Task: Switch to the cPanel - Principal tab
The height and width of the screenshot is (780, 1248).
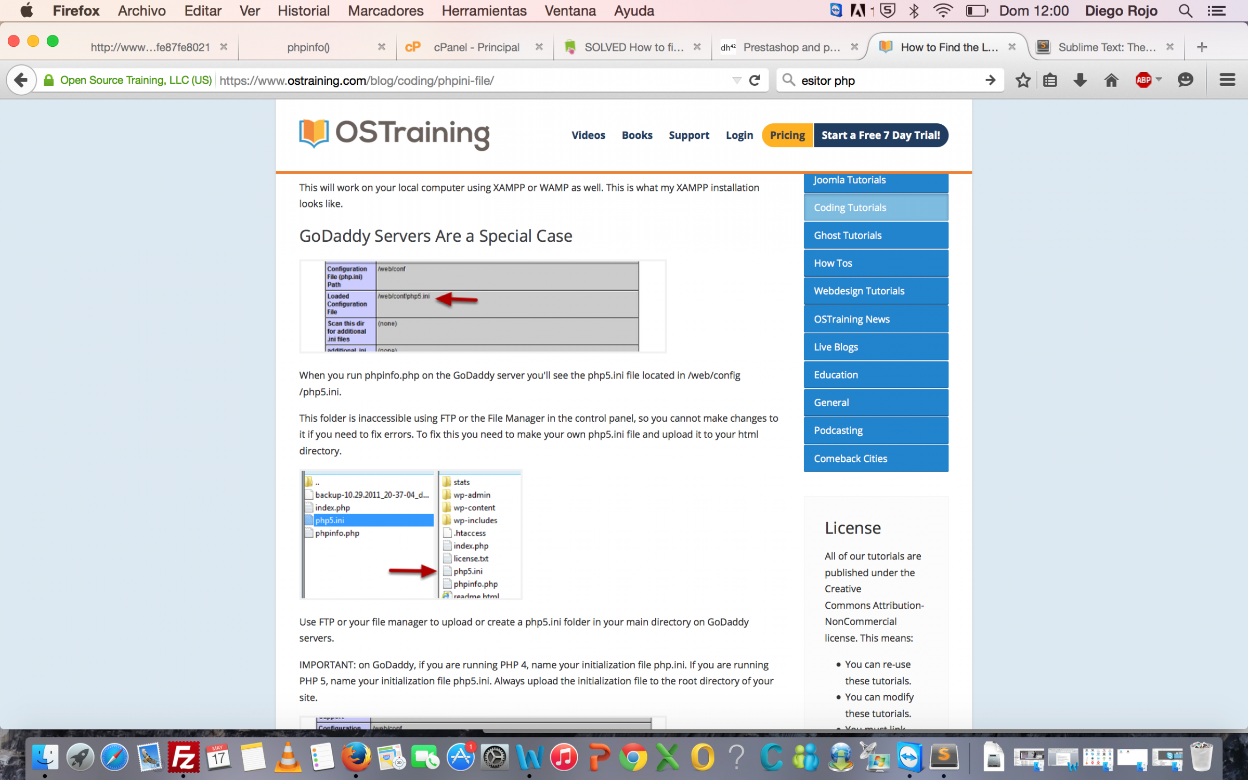Action: [476, 47]
